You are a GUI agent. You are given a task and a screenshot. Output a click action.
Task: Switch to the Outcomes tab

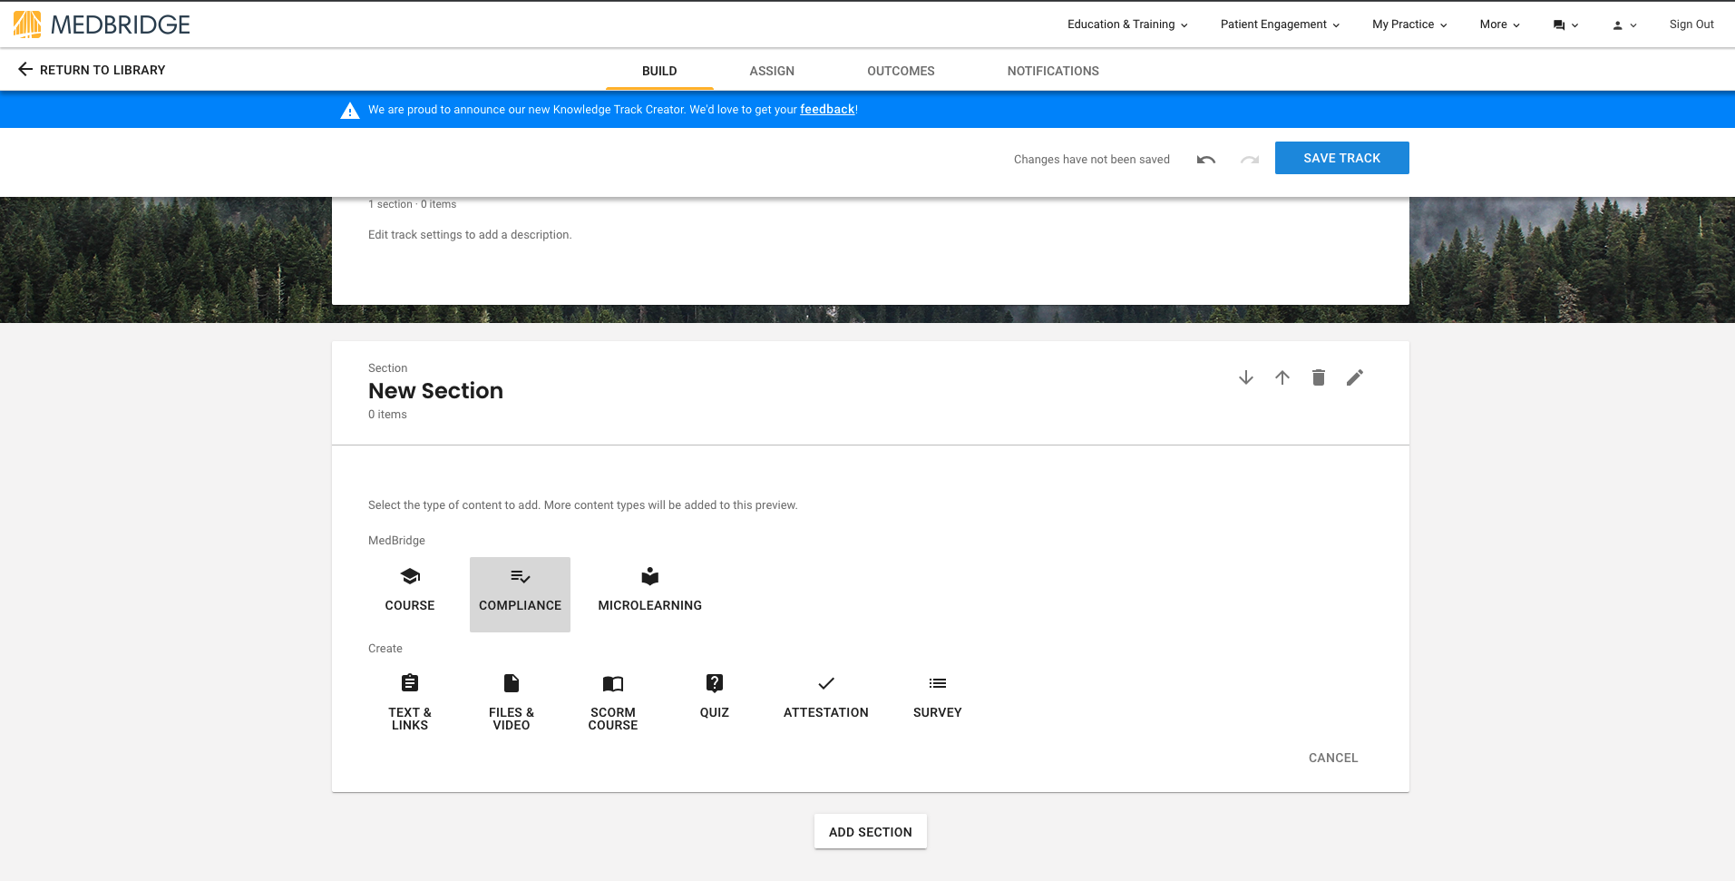tap(900, 71)
